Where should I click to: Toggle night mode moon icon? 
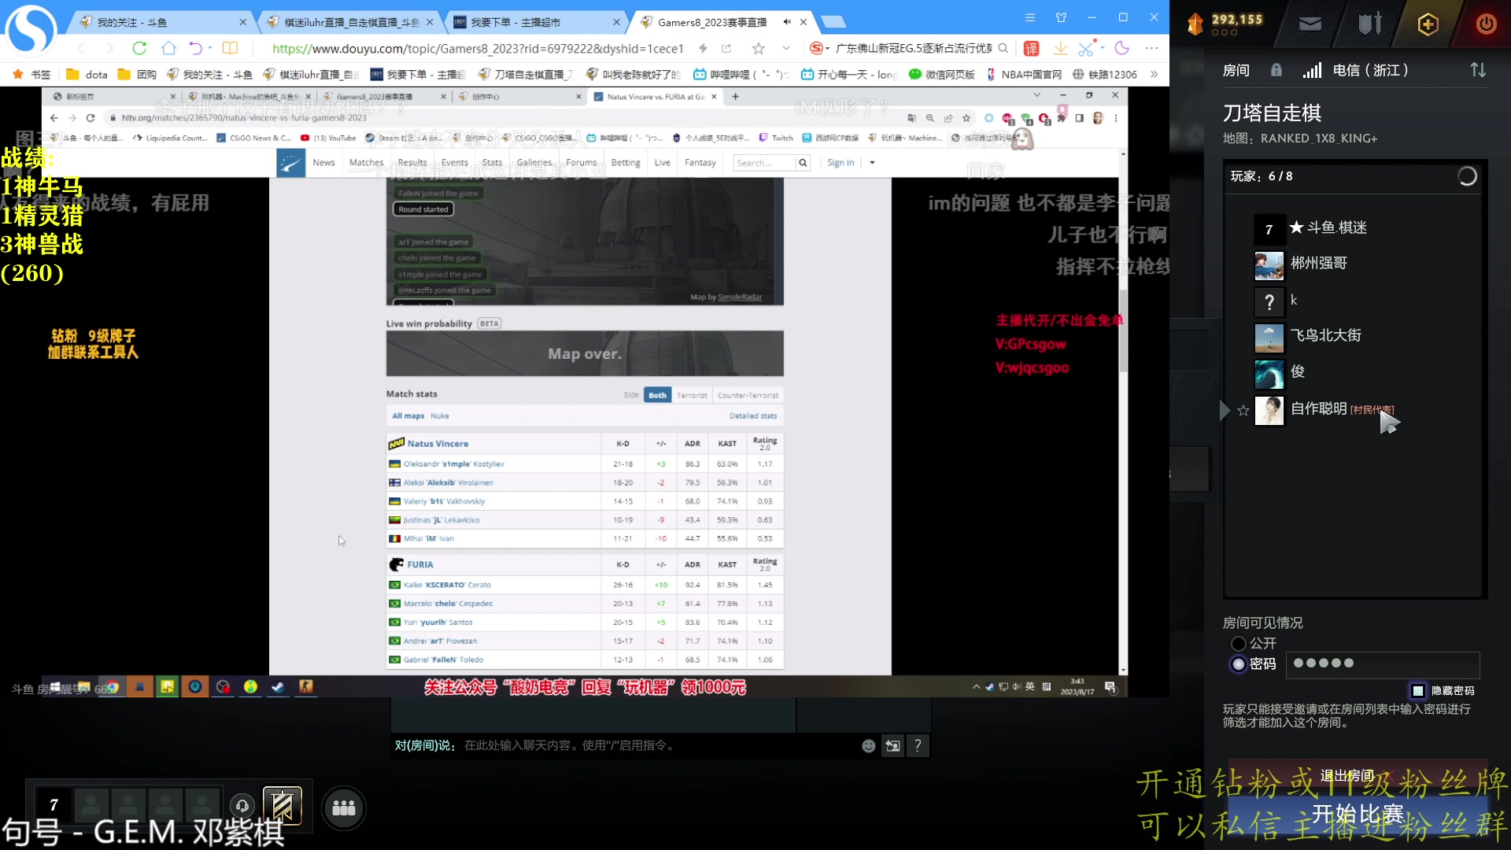[1122, 48]
